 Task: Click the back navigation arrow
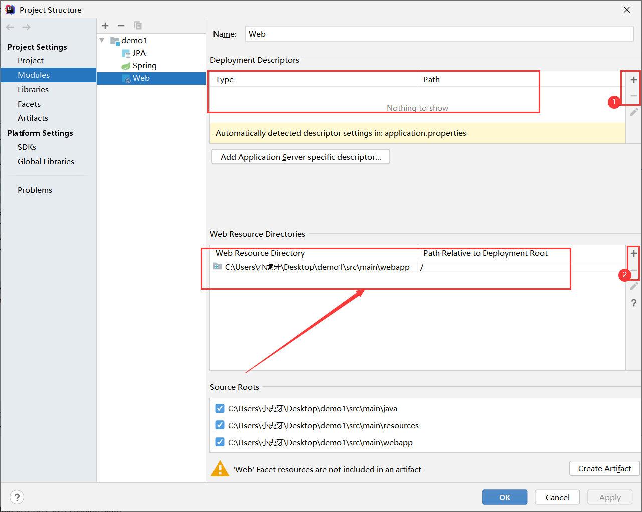(10, 27)
